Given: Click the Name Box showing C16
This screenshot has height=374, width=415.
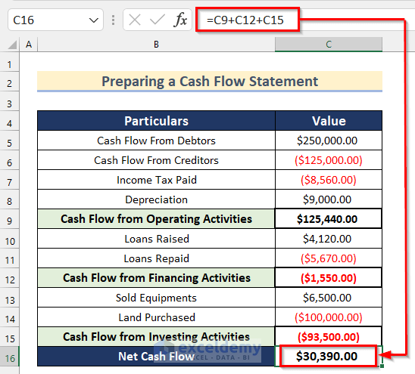Looking at the screenshot, I should (x=55, y=20).
